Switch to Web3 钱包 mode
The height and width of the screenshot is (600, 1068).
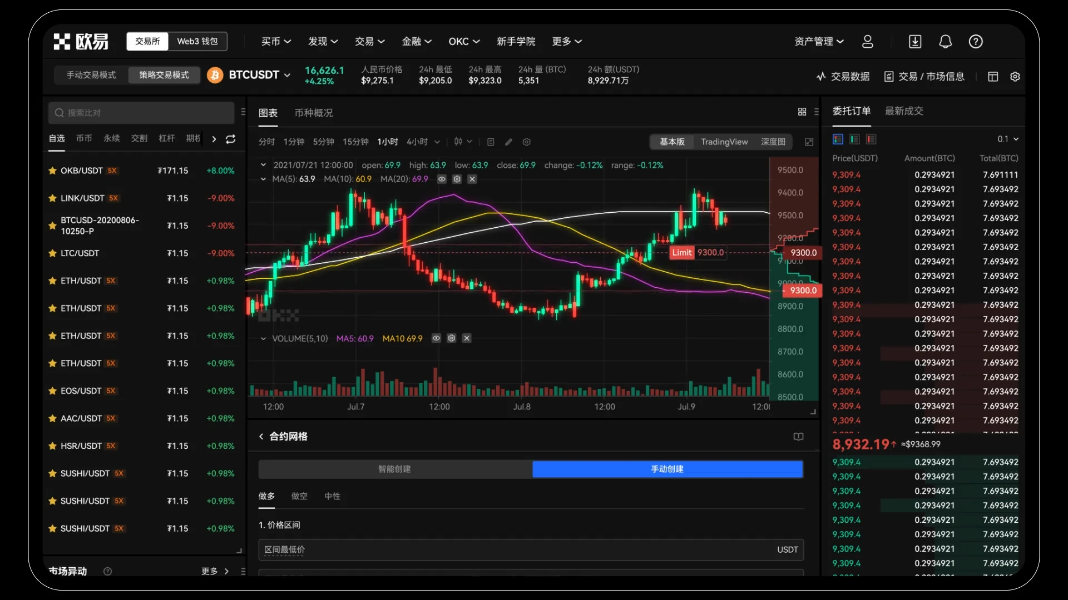(197, 41)
